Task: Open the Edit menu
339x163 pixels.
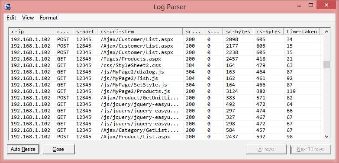Action: click(x=11, y=18)
